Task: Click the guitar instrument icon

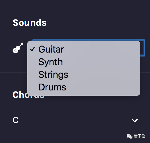Action: tap(18, 48)
